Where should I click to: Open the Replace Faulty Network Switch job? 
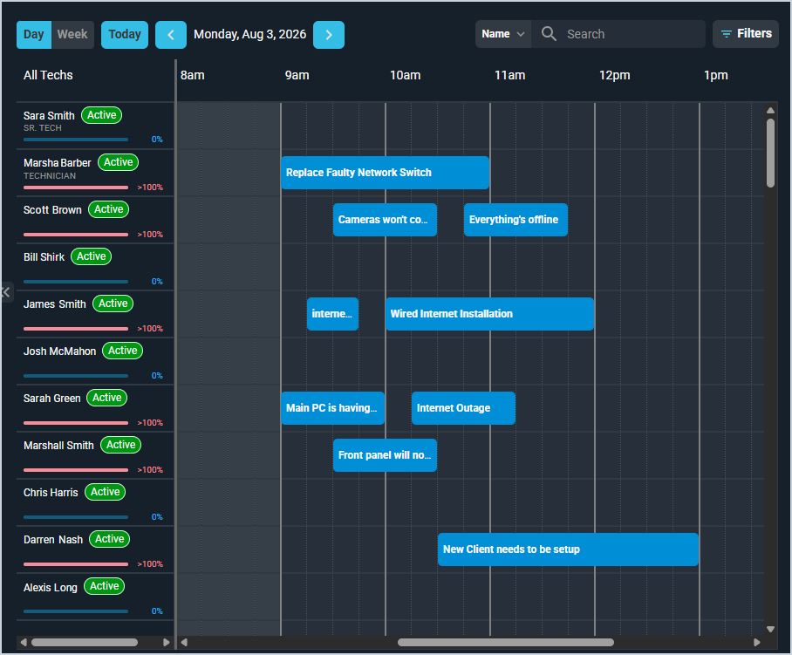(385, 173)
